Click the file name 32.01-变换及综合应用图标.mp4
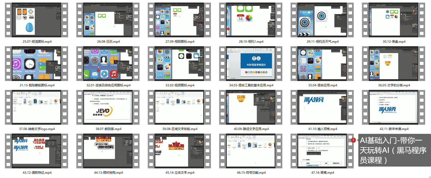This screenshot has height=178, width=431. [108, 85]
